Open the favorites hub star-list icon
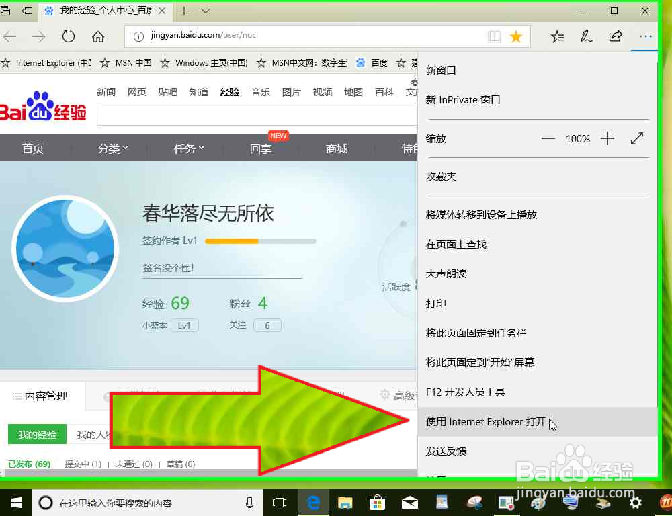The image size is (672, 516). pos(557,36)
